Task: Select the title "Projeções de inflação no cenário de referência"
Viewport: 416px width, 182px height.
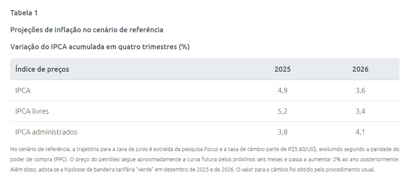Action: (87, 30)
